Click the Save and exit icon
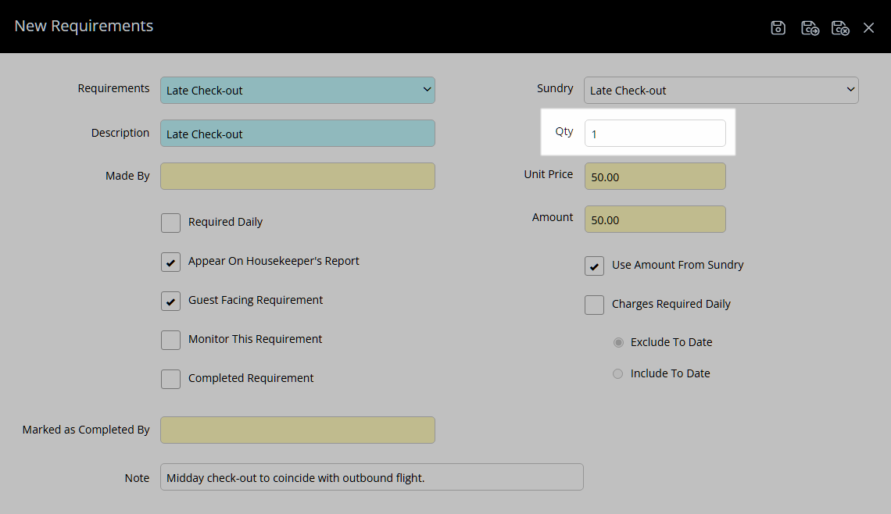891x514 pixels. pyautogui.click(x=840, y=27)
